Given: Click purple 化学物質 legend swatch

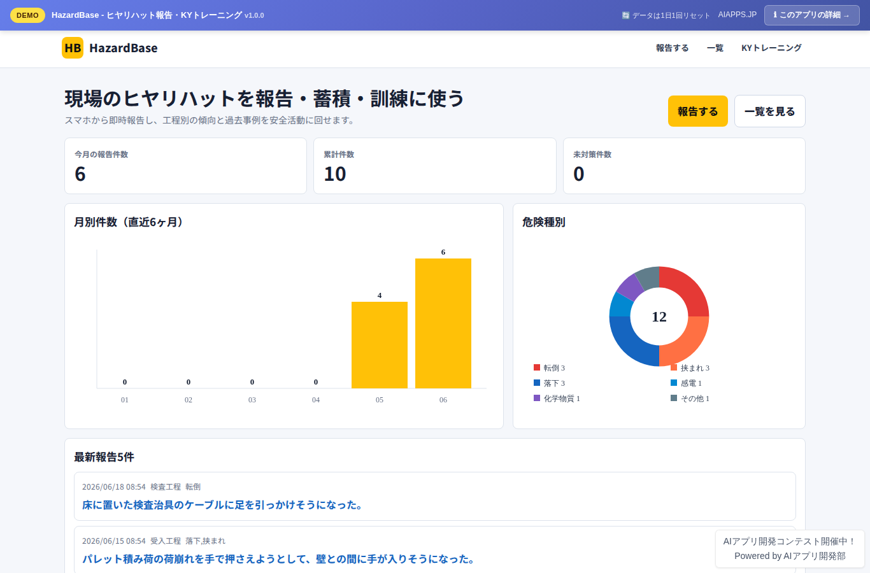Looking at the screenshot, I should coord(537,398).
